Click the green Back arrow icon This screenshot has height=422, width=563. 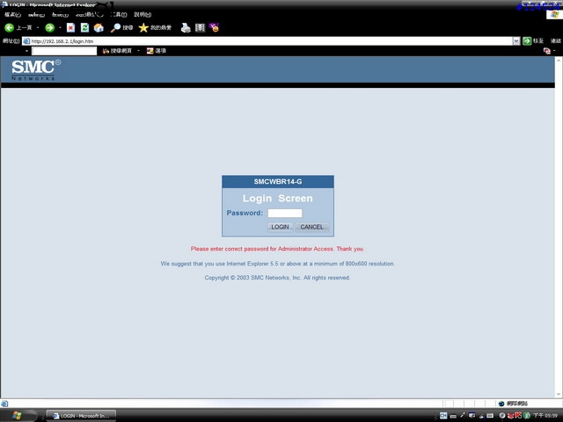(10, 27)
